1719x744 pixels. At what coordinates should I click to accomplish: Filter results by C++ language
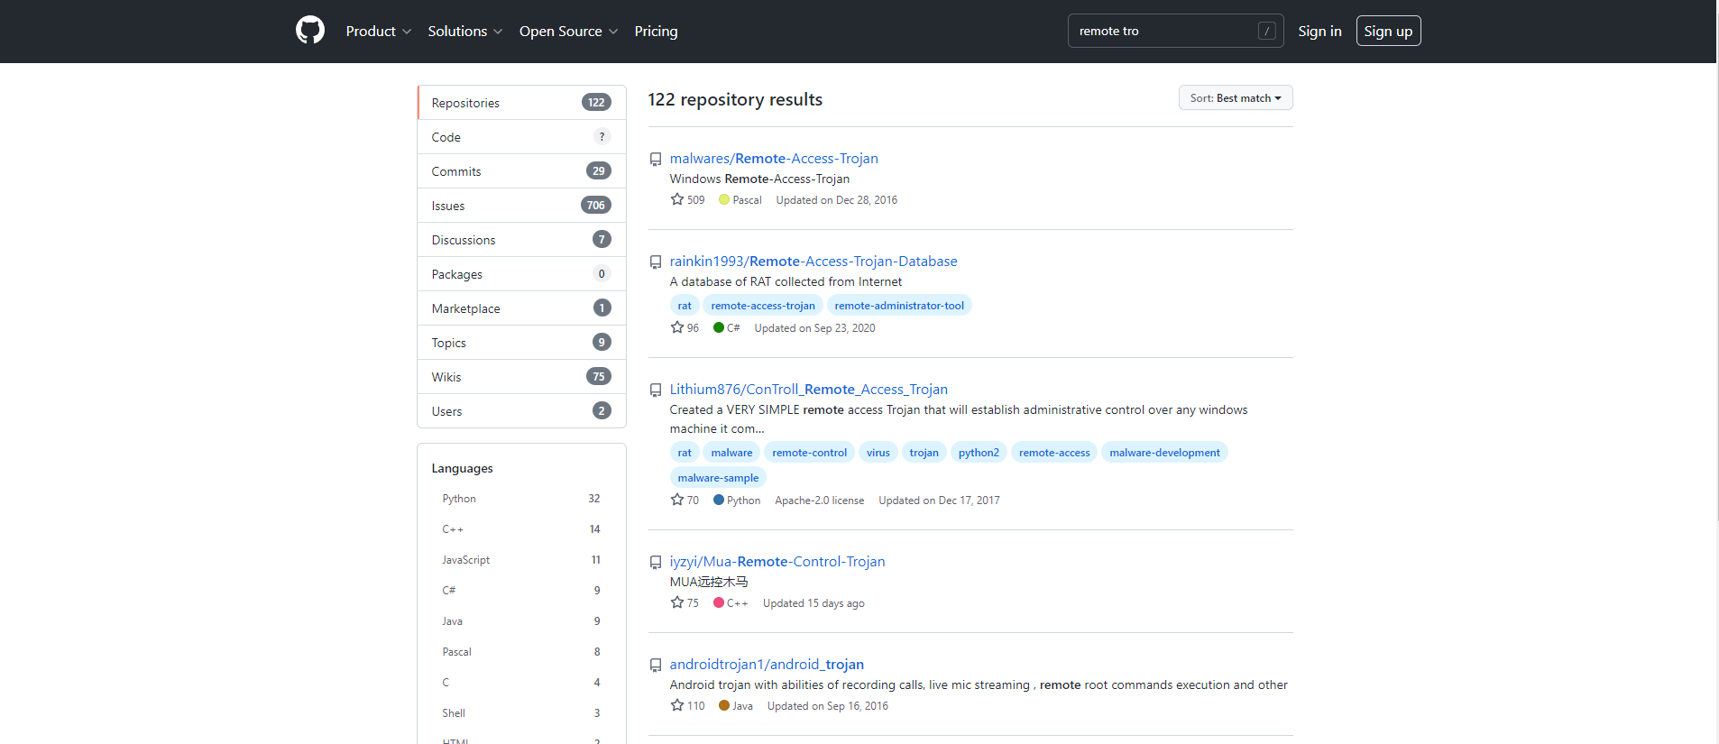point(521,529)
